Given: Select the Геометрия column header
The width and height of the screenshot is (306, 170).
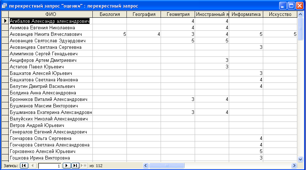Looking at the screenshot, I should pos(178,14).
